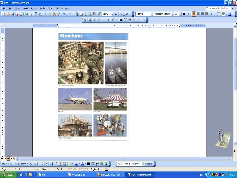
Task: Toggle Align Left paragraph alignment
Action: point(194,14)
